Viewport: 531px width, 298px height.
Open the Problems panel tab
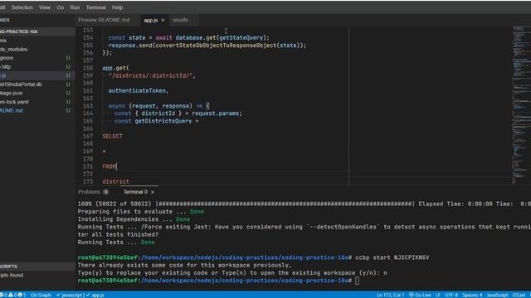pyautogui.click(x=89, y=192)
